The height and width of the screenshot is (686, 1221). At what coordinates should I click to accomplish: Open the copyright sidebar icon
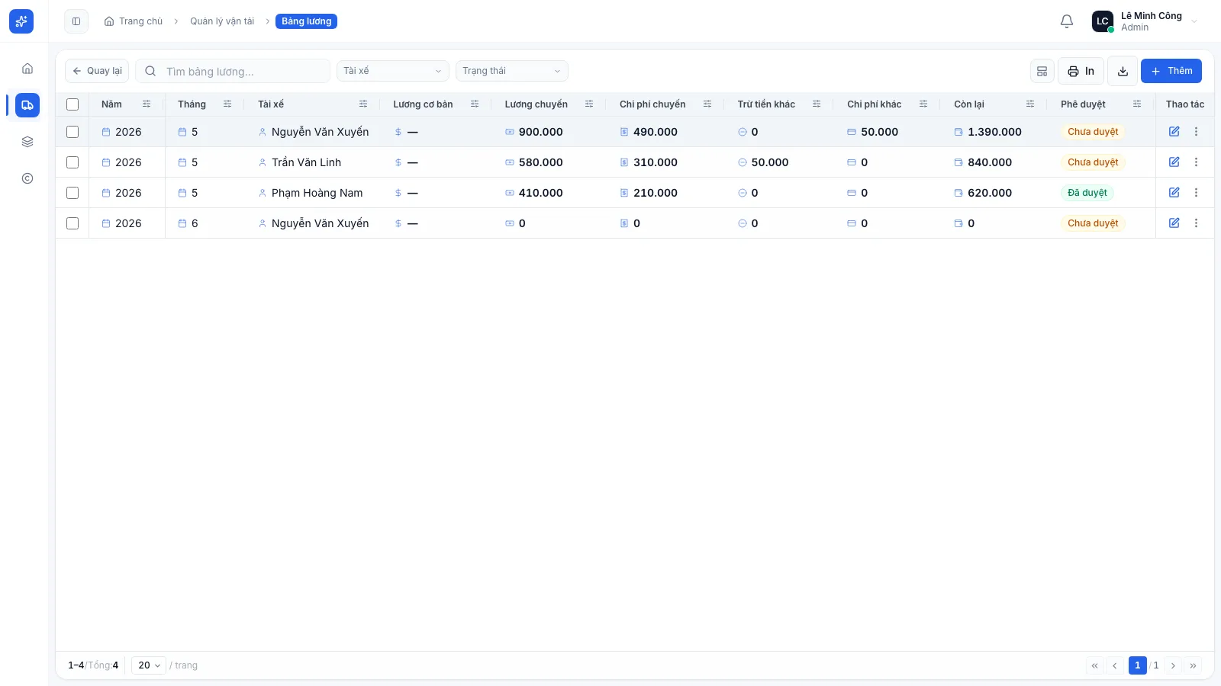(27, 178)
